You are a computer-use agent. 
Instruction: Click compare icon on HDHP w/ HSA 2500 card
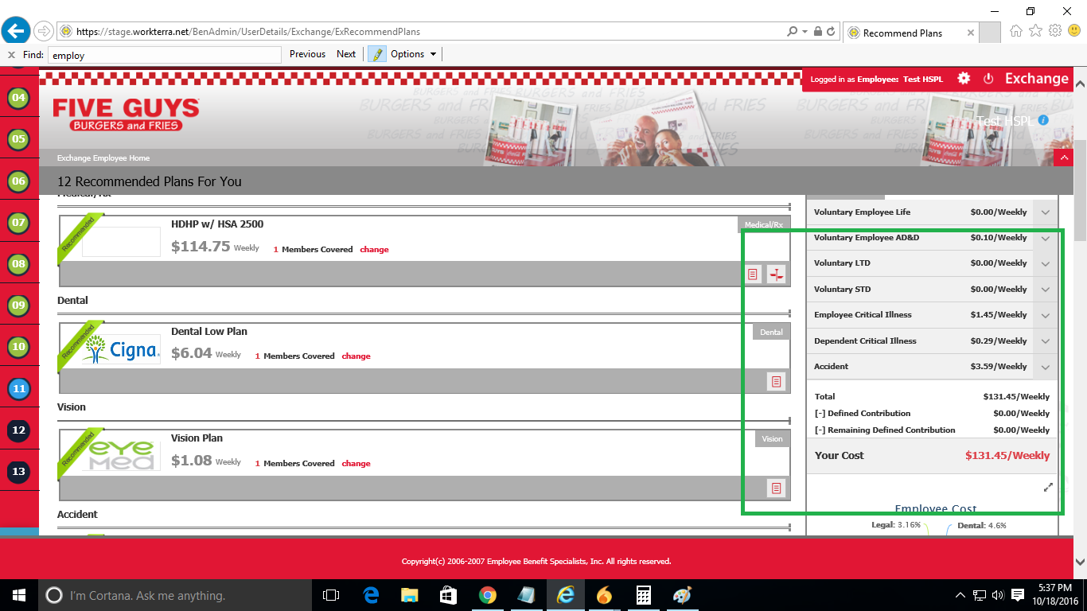click(x=776, y=274)
